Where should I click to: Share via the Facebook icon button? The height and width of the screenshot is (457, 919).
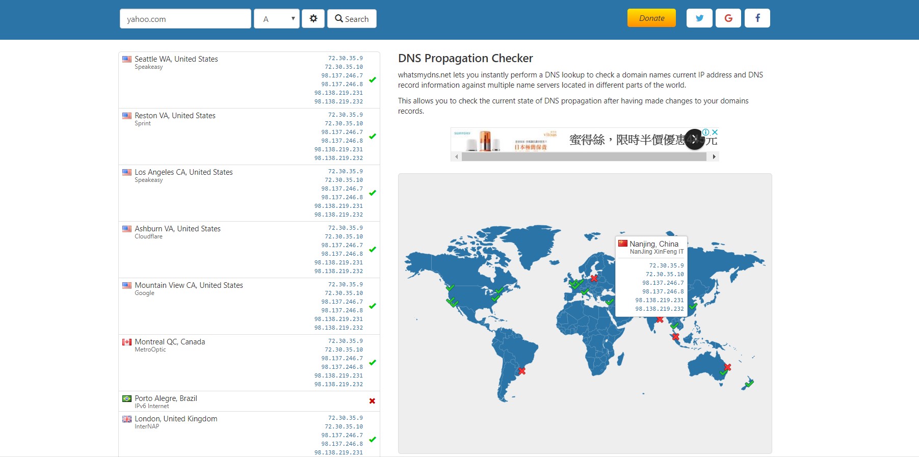point(757,18)
